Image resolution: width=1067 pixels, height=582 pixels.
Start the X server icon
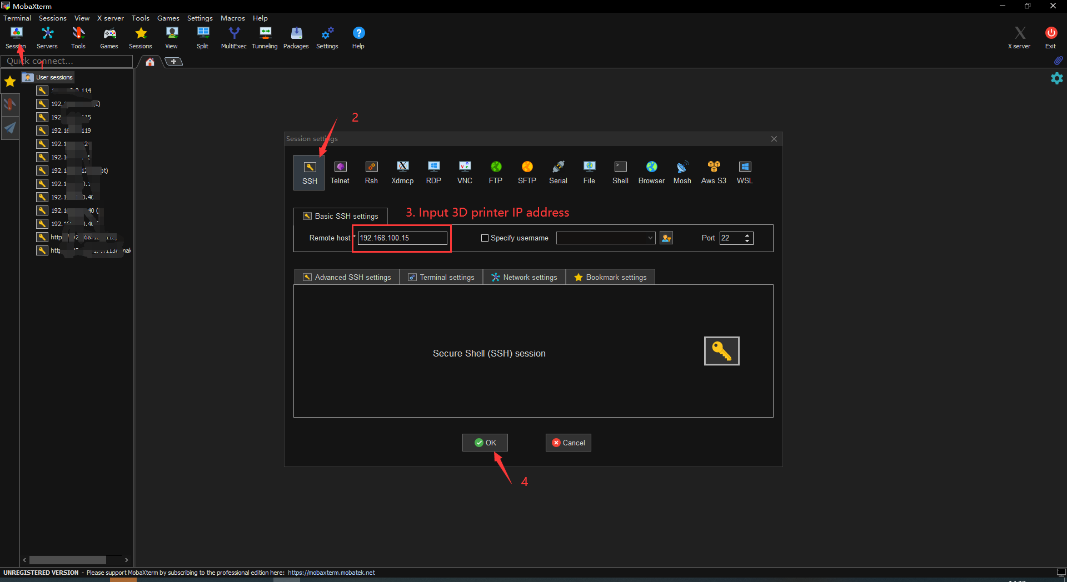click(1019, 38)
